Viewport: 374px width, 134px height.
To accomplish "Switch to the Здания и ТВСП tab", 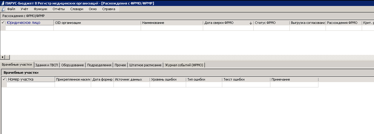I will pyautogui.click(x=46, y=65).
